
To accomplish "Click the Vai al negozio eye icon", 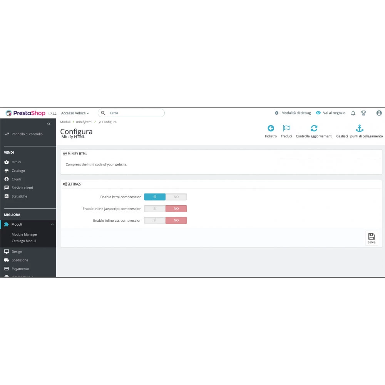I will [318, 113].
